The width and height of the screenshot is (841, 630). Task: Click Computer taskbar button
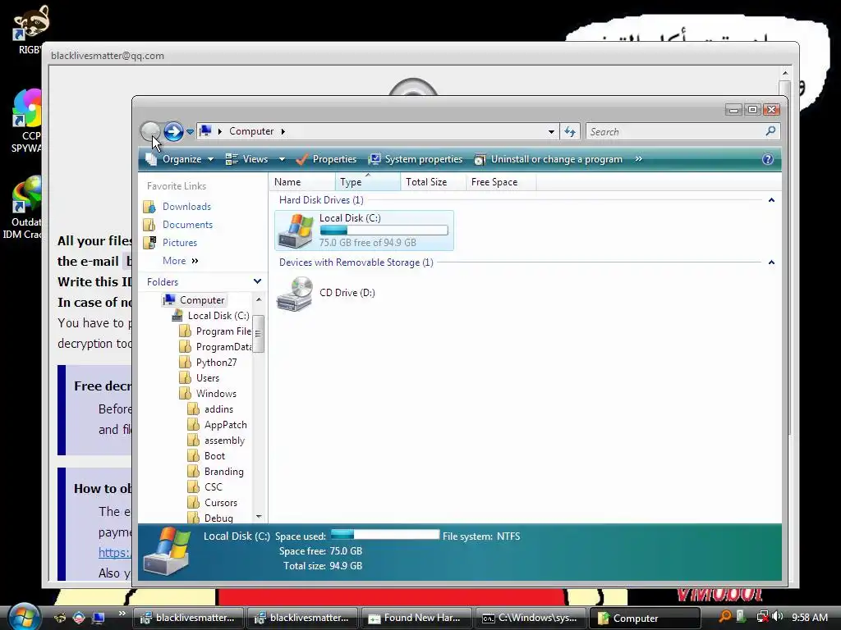coord(645,618)
